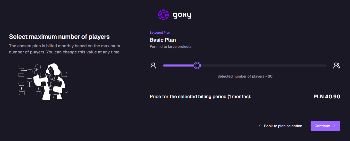Click the right chevron inside Continue button
Viewport: 350px width, 141px height.
tap(334, 126)
